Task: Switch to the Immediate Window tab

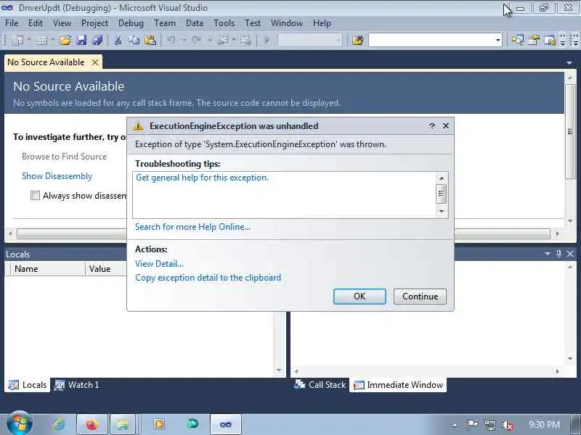Action: click(x=398, y=385)
